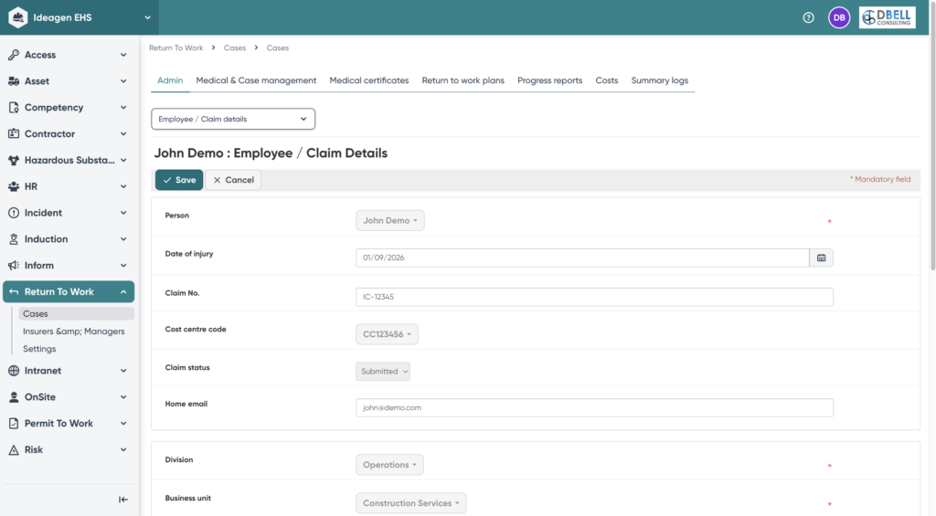The image size is (936, 516).
Task: Expand the Access menu chevron
Action: [123, 55]
